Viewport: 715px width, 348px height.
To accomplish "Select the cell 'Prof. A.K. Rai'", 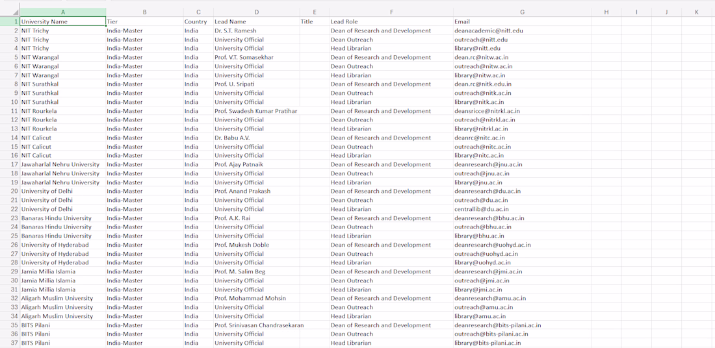I will 257,218.
